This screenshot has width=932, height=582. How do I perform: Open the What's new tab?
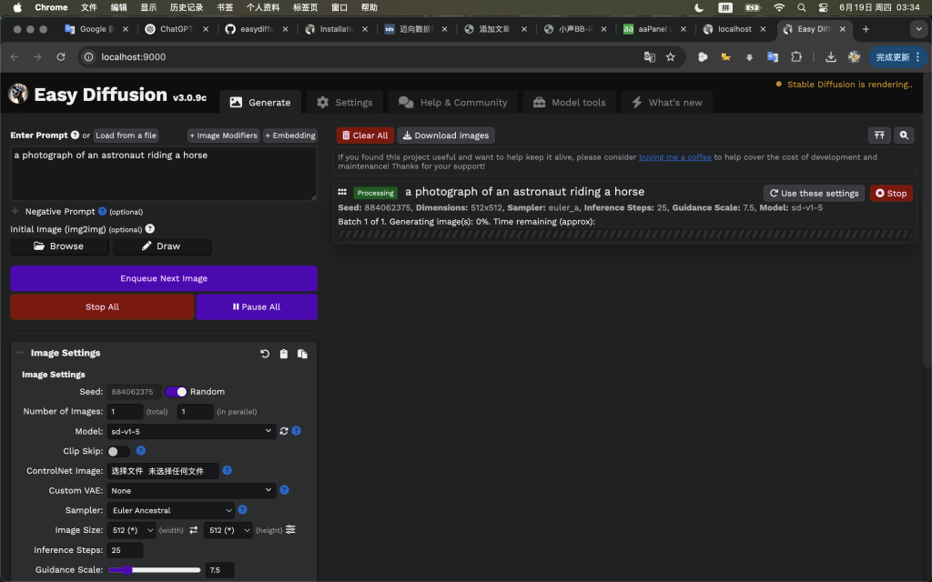667,102
